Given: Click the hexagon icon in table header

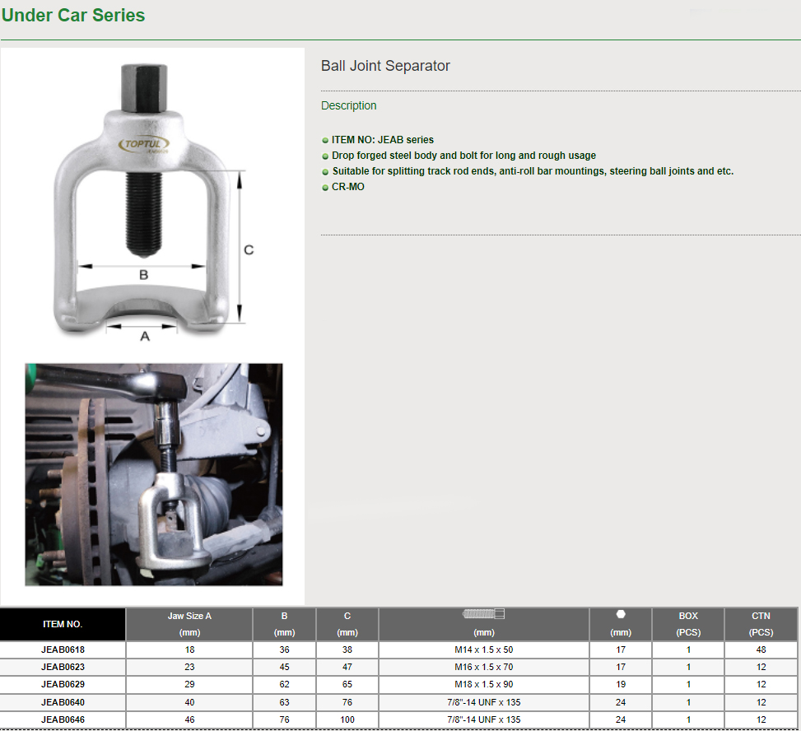Looking at the screenshot, I should click(x=621, y=614).
